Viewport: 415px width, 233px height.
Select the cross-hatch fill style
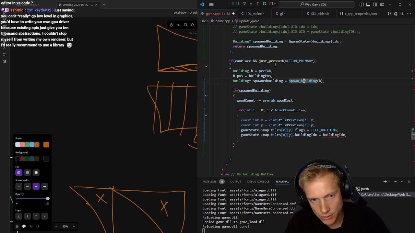(27, 173)
